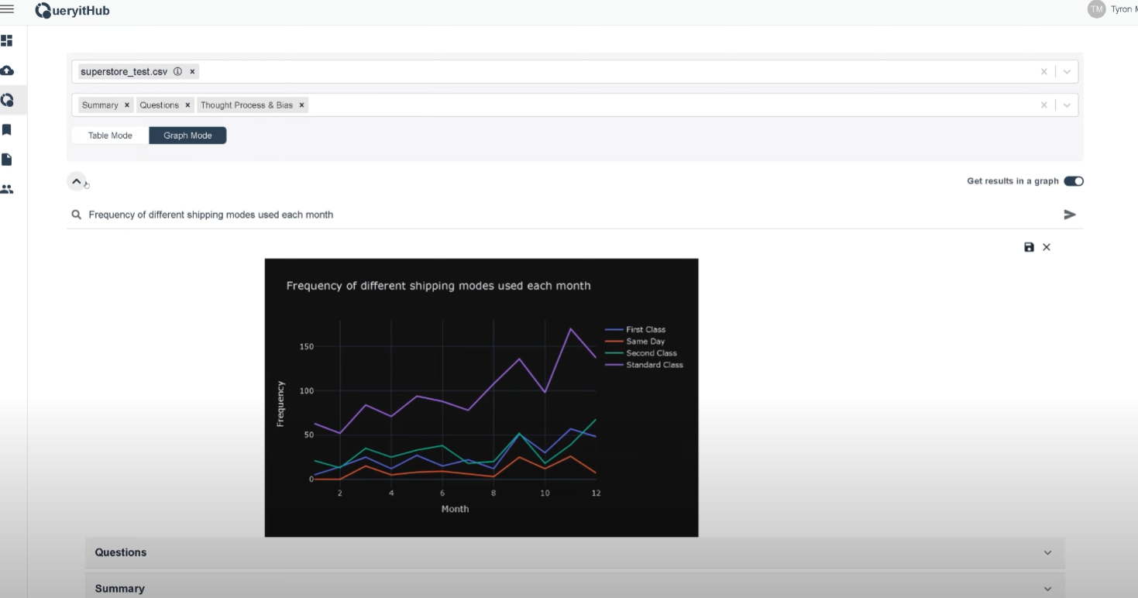Viewport: 1138px width, 598px height.
Task: Expand the Questions accordion section
Action: (x=574, y=553)
